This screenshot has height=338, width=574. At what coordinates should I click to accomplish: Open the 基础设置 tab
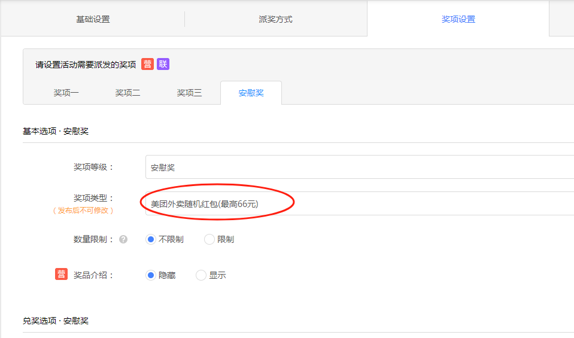(x=93, y=19)
